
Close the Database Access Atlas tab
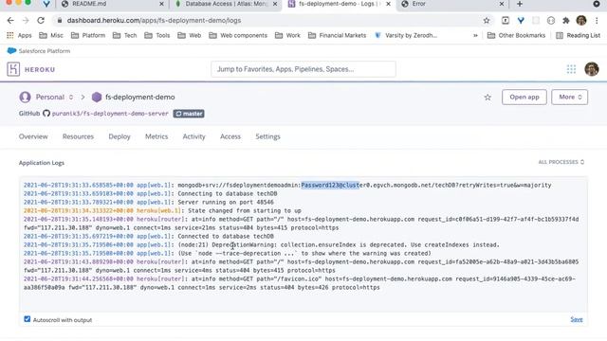(275, 4)
